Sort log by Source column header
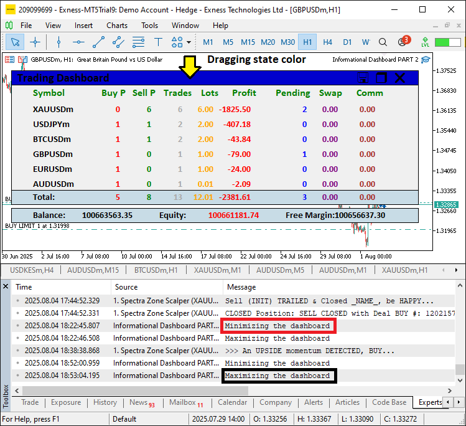466x426 pixels. coord(167,287)
